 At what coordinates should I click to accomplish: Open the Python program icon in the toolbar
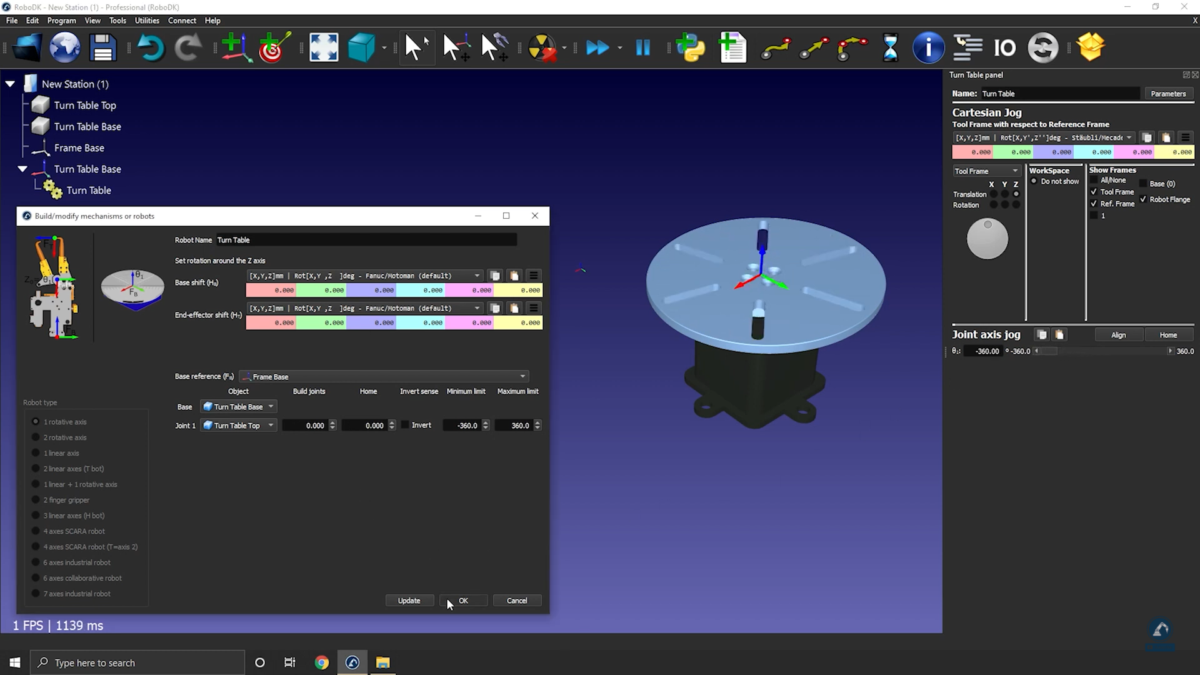[691, 47]
